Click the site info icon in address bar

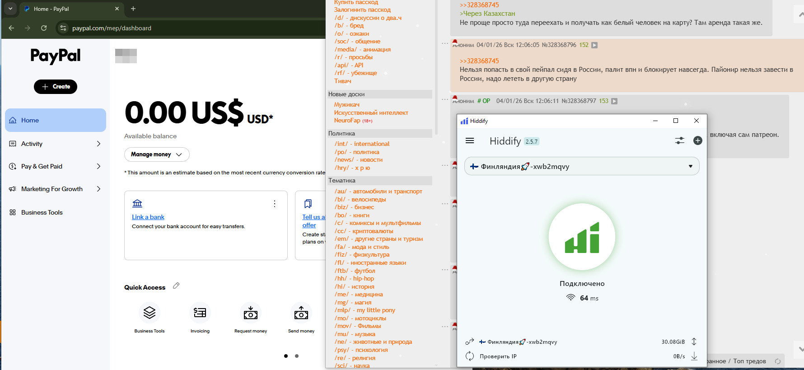point(63,28)
